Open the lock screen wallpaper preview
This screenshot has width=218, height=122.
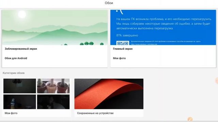[x=55, y=27]
